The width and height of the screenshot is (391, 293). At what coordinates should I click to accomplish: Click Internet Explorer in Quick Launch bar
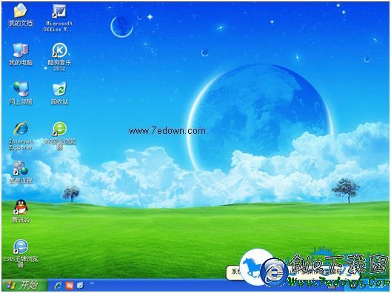[x=59, y=286]
